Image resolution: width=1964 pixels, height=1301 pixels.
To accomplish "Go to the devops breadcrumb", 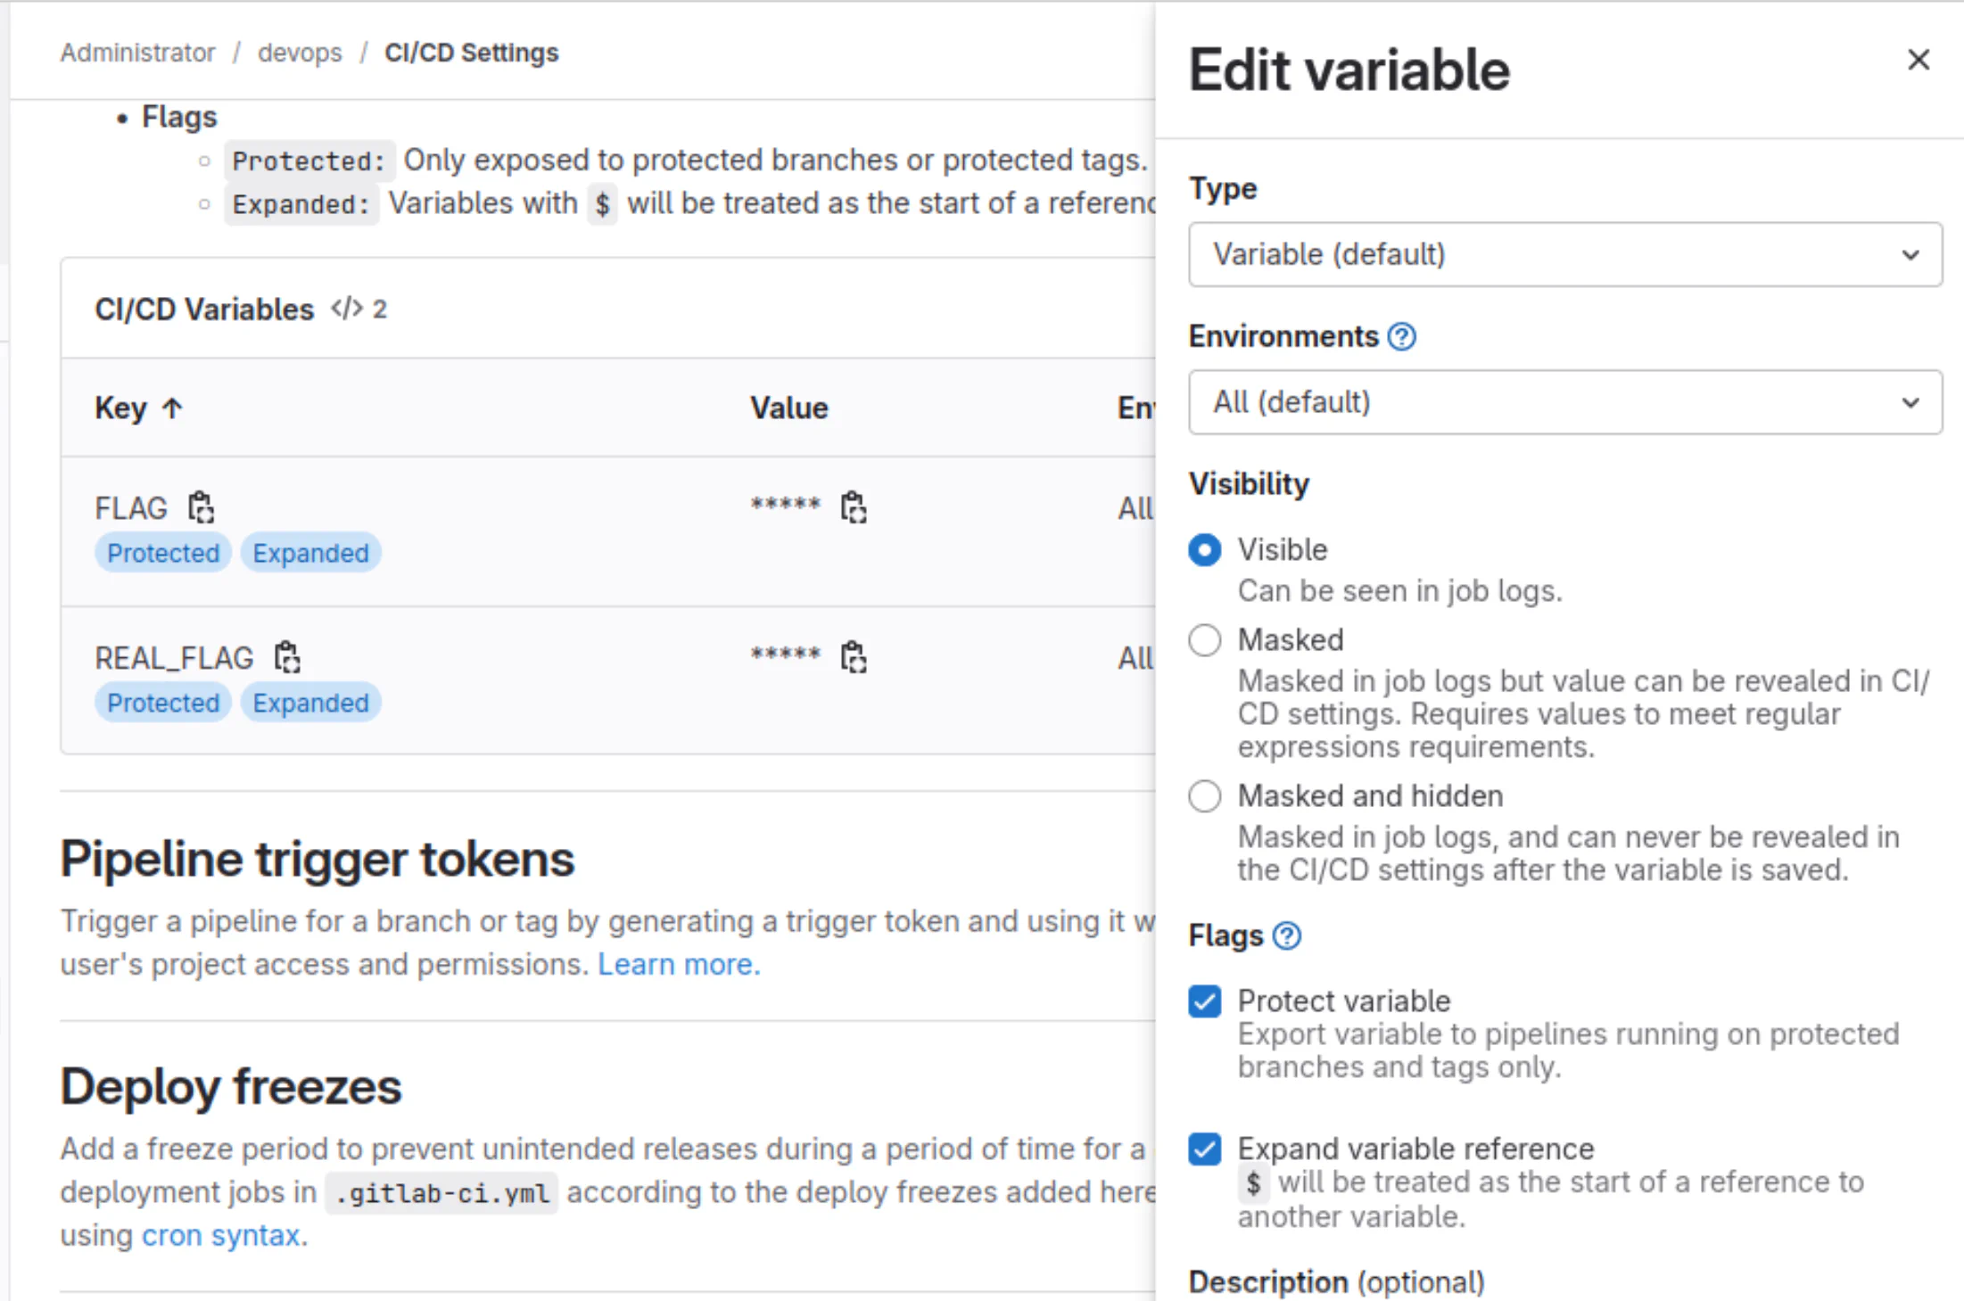I will 300,53.
